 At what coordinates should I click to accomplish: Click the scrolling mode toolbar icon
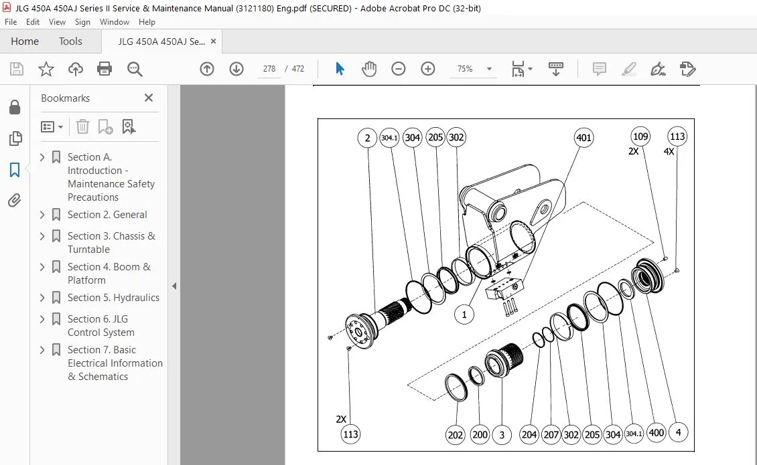tap(555, 69)
